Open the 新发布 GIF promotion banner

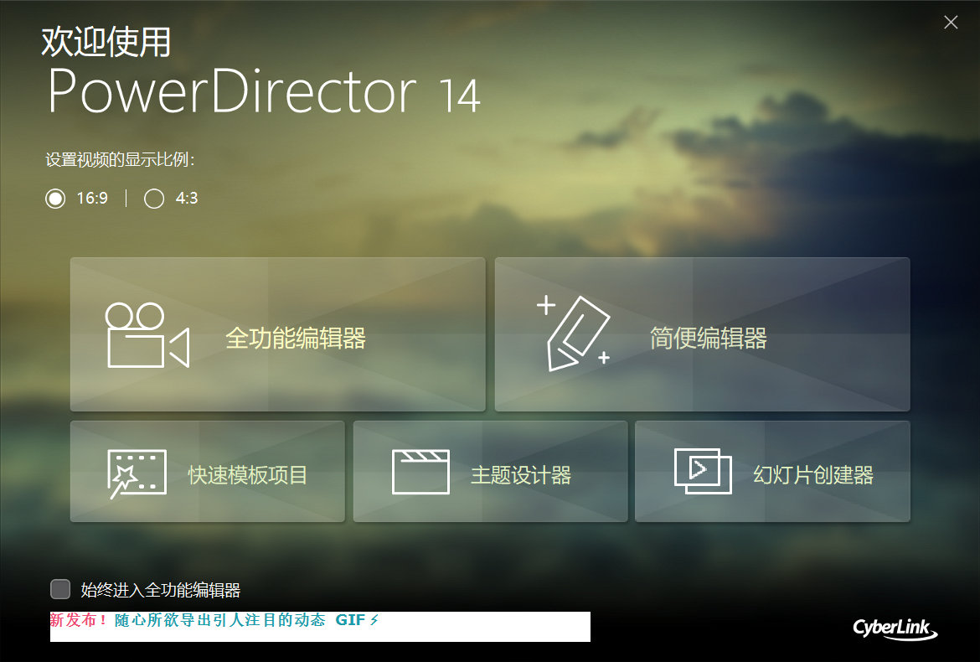coord(320,626)
